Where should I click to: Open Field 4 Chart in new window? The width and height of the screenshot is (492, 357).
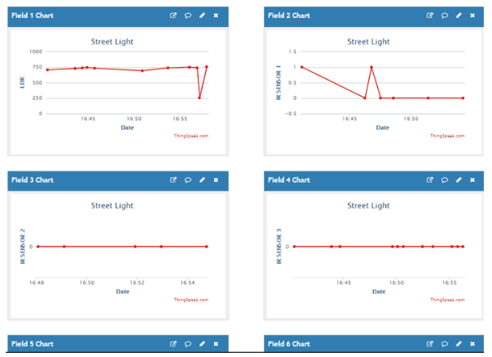[x=430, y=180]
